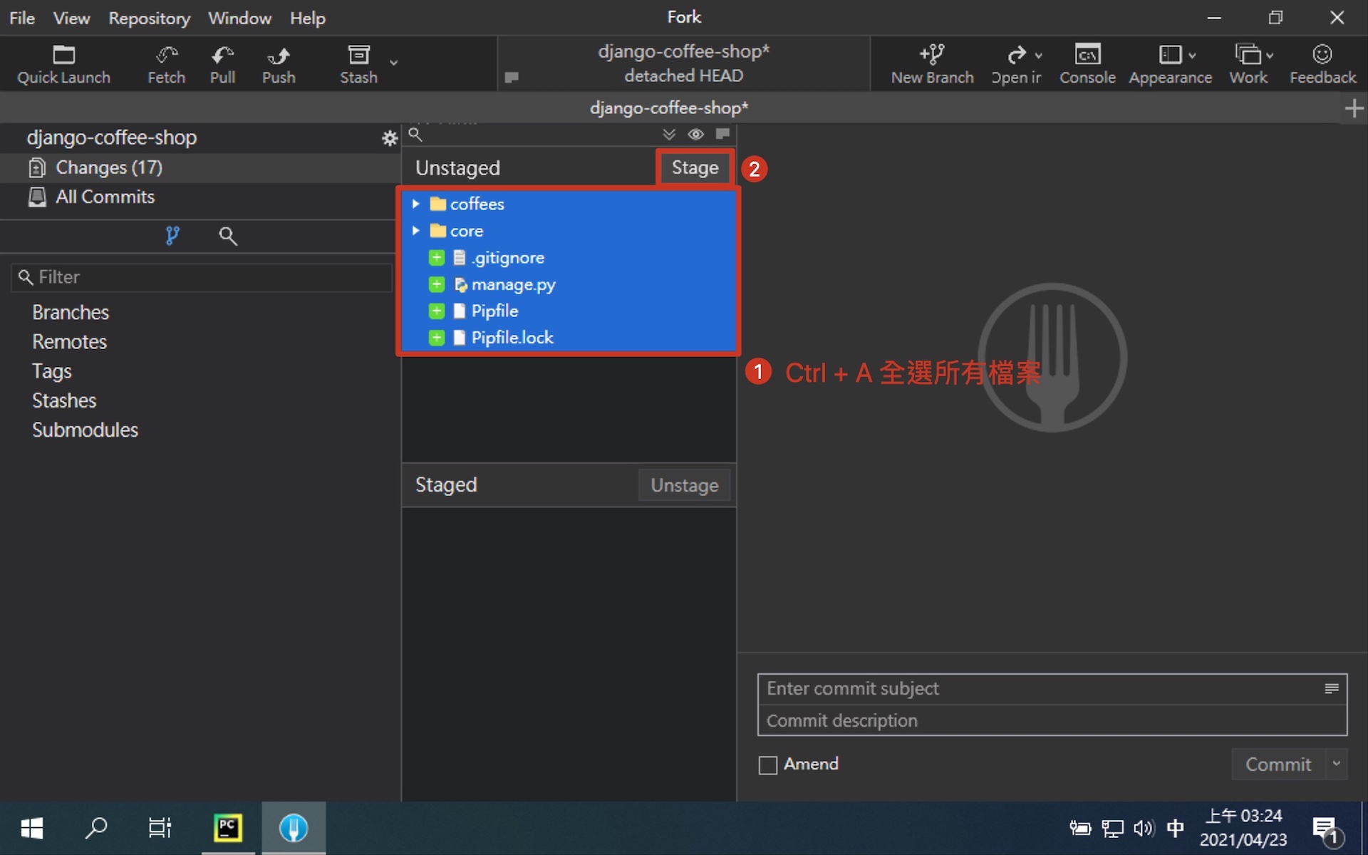Click the comment icon above Unstaged list
The image size is (1368, 855).
(x=722, y=134)
